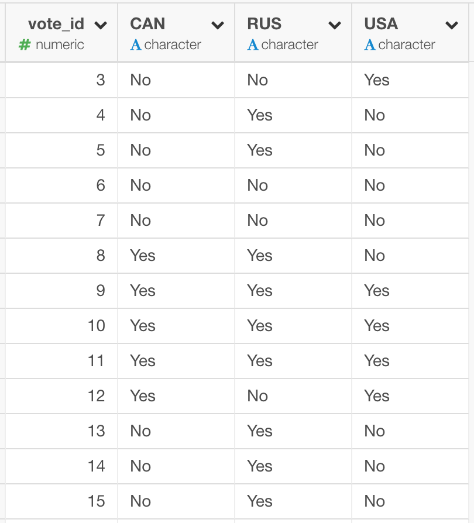The height and width of the screenshot is (523, 474).
Task: Select the vote_id column header name
Action: 56,24
